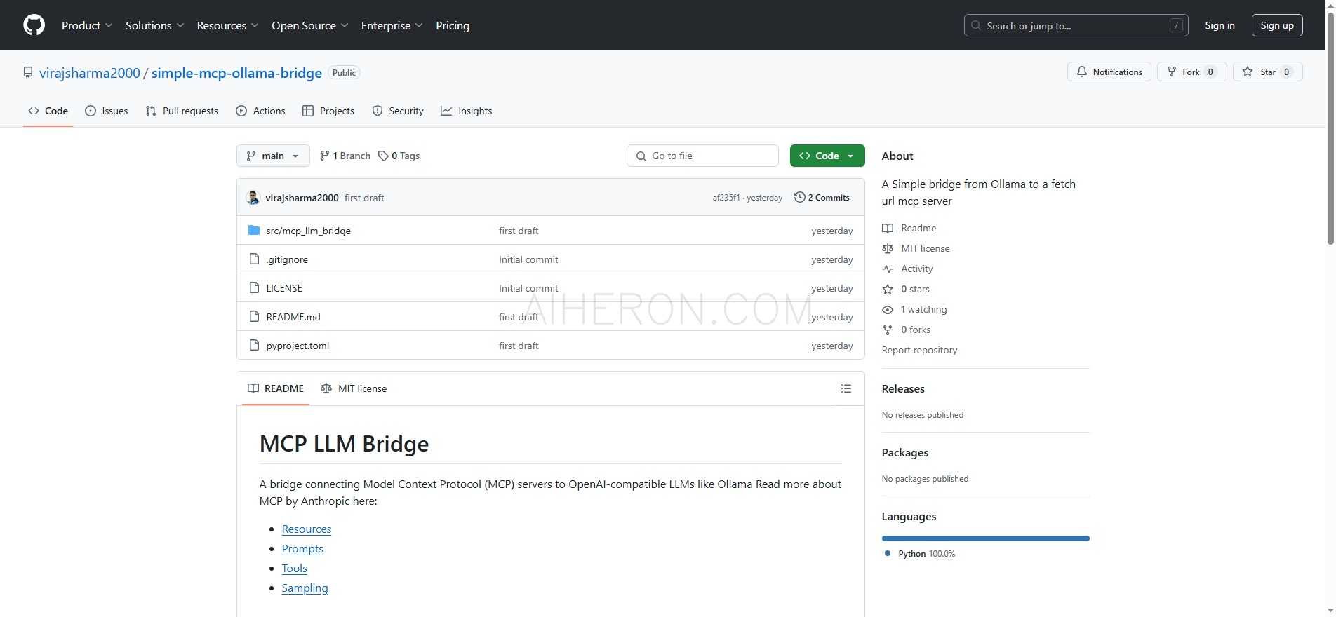Click the Python blue color dot
The image size is (1336, 617).
point(888,553)
